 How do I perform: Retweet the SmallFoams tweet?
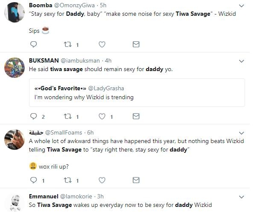[67, 180]
